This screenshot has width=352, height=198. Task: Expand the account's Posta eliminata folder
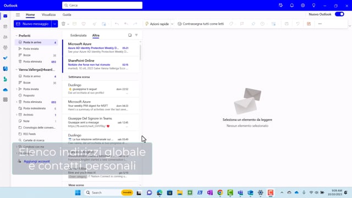coord(16,102)
